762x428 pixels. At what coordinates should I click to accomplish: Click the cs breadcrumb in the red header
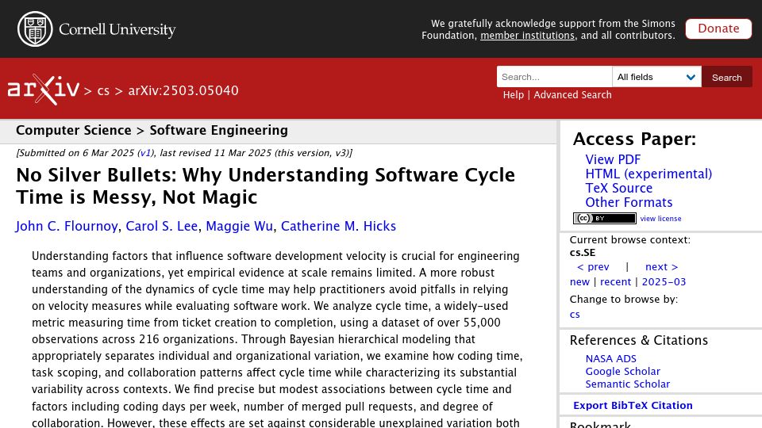(103, 90)
